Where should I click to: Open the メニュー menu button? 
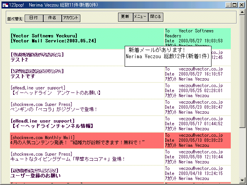coord(140,17)
